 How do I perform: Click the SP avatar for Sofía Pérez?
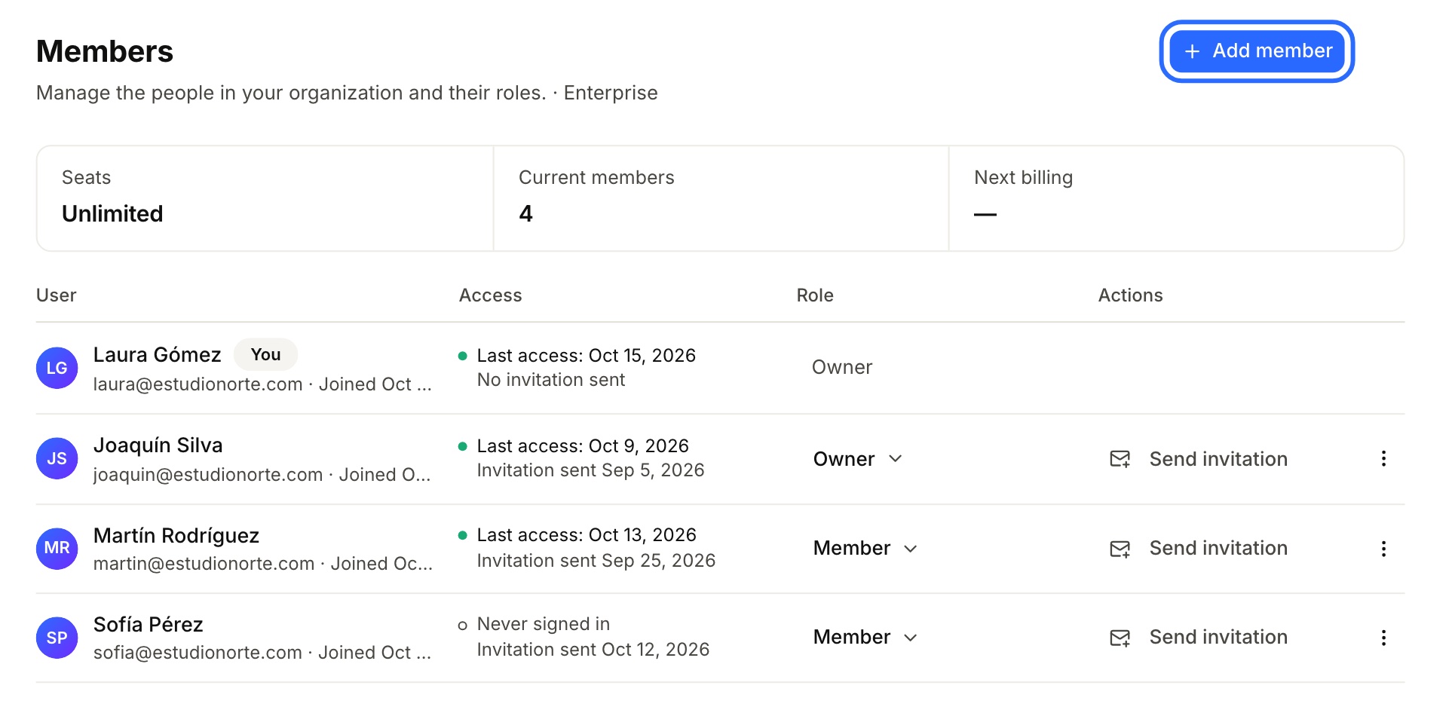tap(57, 638)
